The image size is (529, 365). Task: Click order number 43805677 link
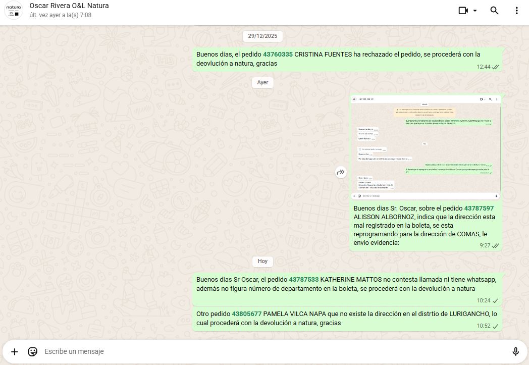(246, 314)
